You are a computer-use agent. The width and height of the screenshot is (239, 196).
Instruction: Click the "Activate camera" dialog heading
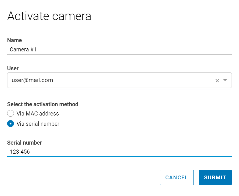[49, 16]
